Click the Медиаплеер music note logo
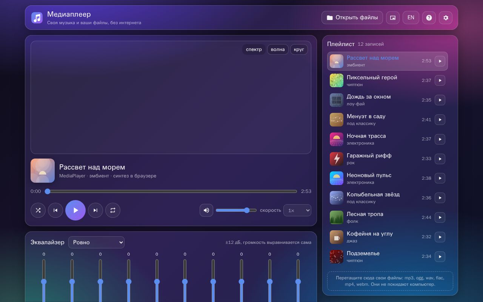The width and height of the screenshot is (483, 302). point(37,18)
